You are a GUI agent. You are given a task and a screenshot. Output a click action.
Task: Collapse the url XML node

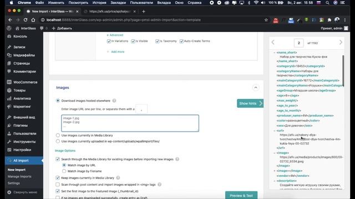275,130
